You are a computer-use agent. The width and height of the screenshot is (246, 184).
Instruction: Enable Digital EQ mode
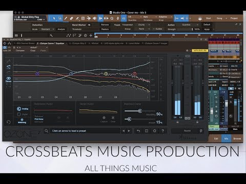coord(23,114)
